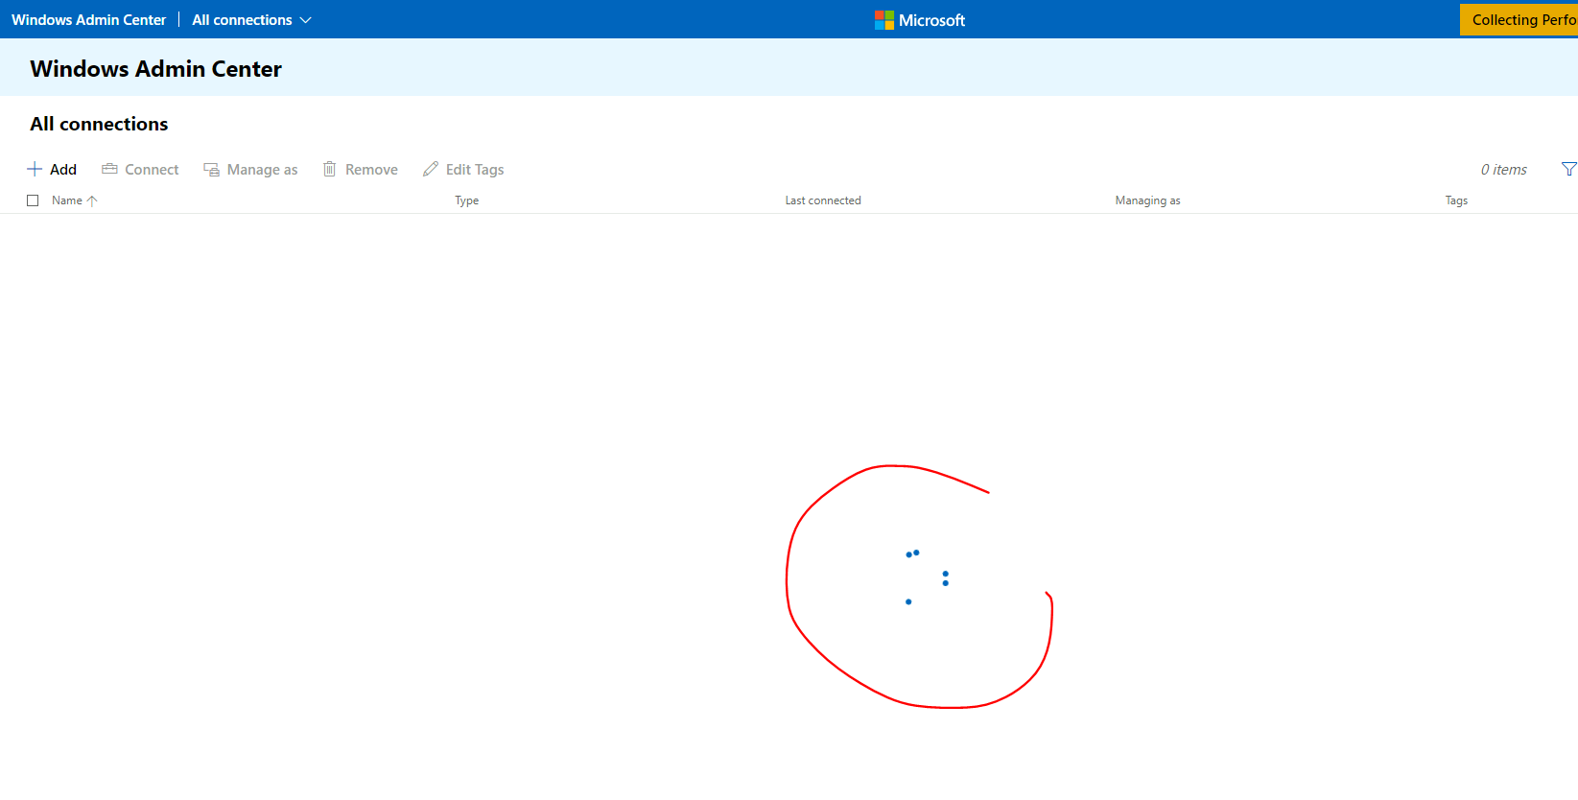This screenshot has height=800, width=1578.
Task: Open the filter funnel icon
Action: pos(1568,169)
